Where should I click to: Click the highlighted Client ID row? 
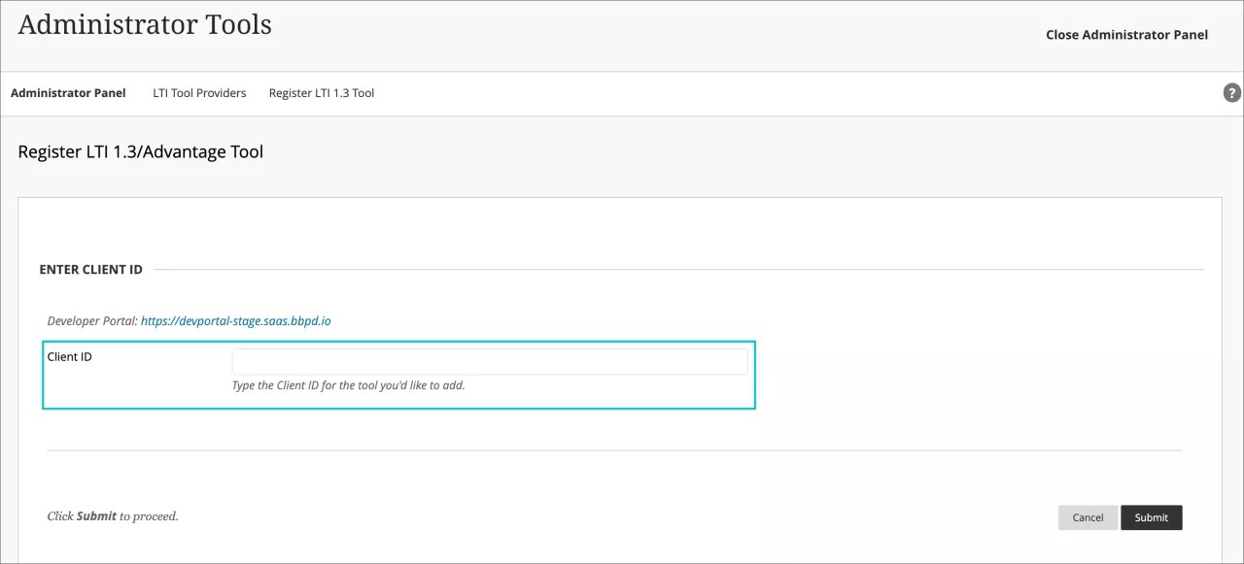coord(398,375)
